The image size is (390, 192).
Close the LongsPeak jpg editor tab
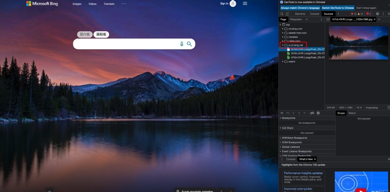[x=374, y=19]
